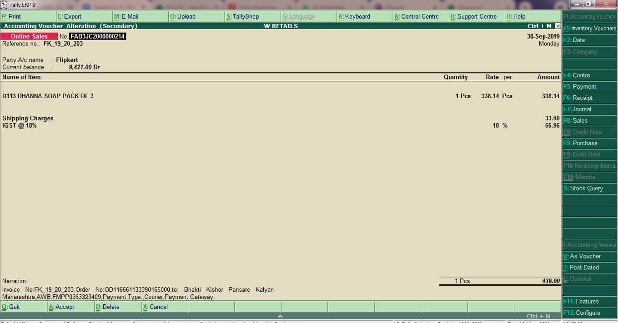The height and width of the screenshot is (323, 618).
Task: Click the Quit button
Action: [24, 307]
